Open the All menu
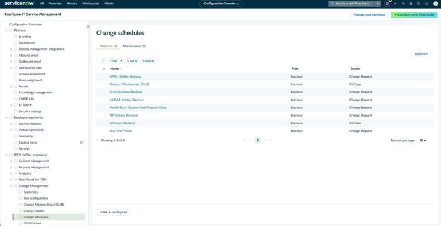This screenshot has height=226, width=441. tap(42, 4)
